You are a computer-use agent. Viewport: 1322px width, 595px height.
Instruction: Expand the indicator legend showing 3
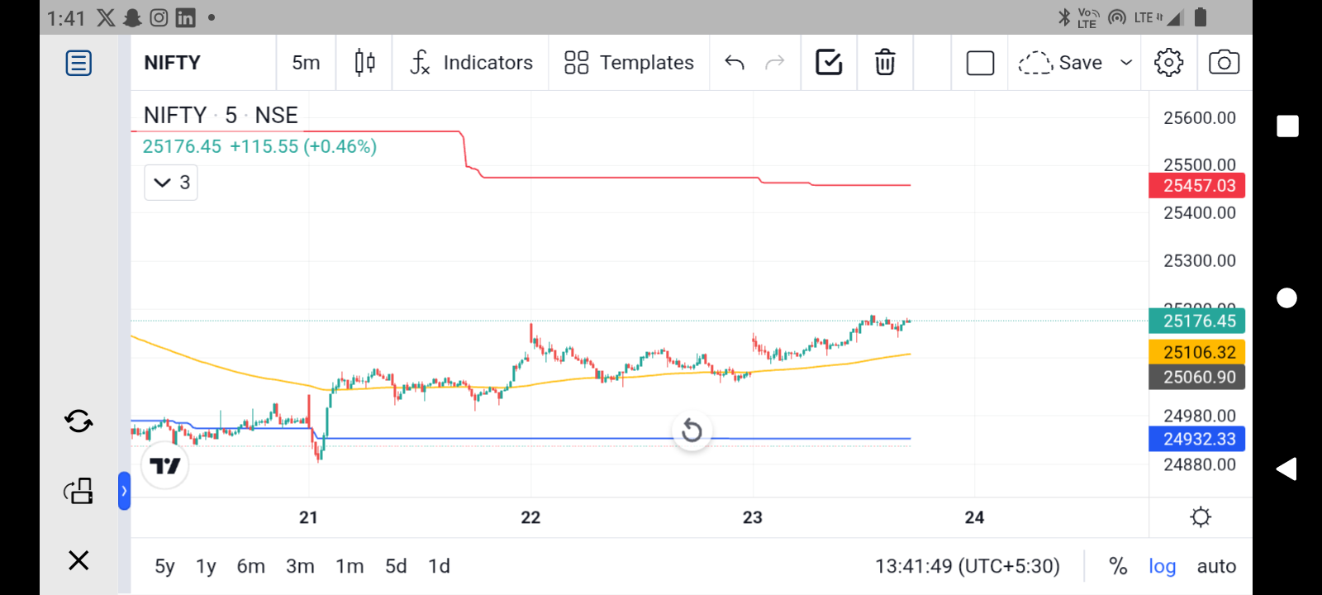pyautogui.click(x=171, y=183)
